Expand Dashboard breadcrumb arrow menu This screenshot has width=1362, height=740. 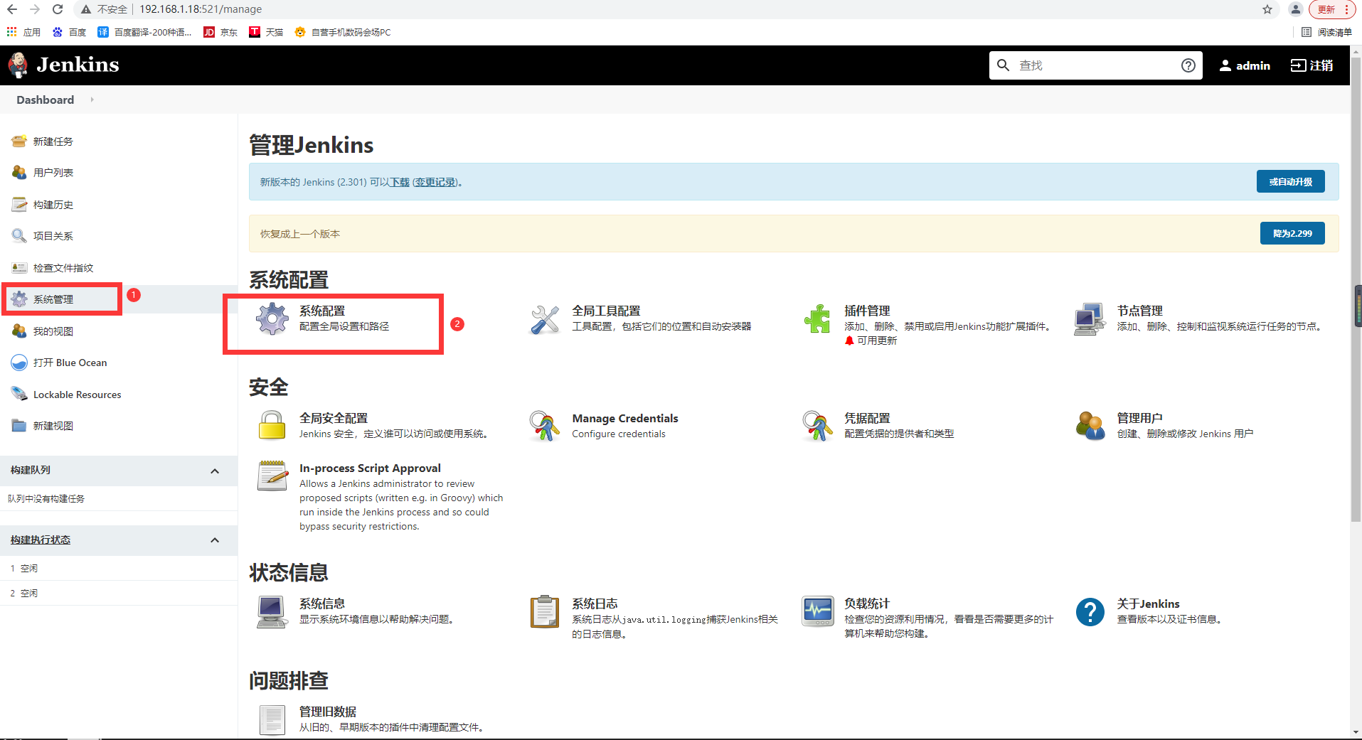click(92, 100)
